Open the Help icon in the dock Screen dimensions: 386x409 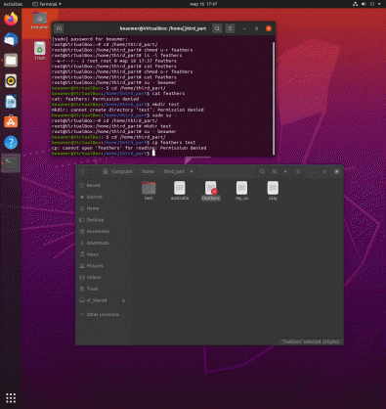tap(11, 143)
